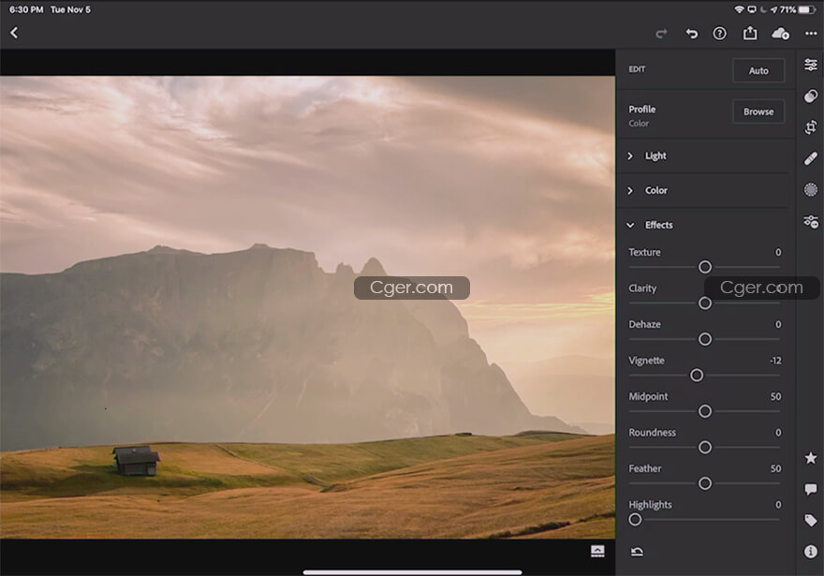Image resolution: width=824 pixels, height=576 pixels.
Task: Click the reset edits arrow icon
Action: click(x=637, y=552)
